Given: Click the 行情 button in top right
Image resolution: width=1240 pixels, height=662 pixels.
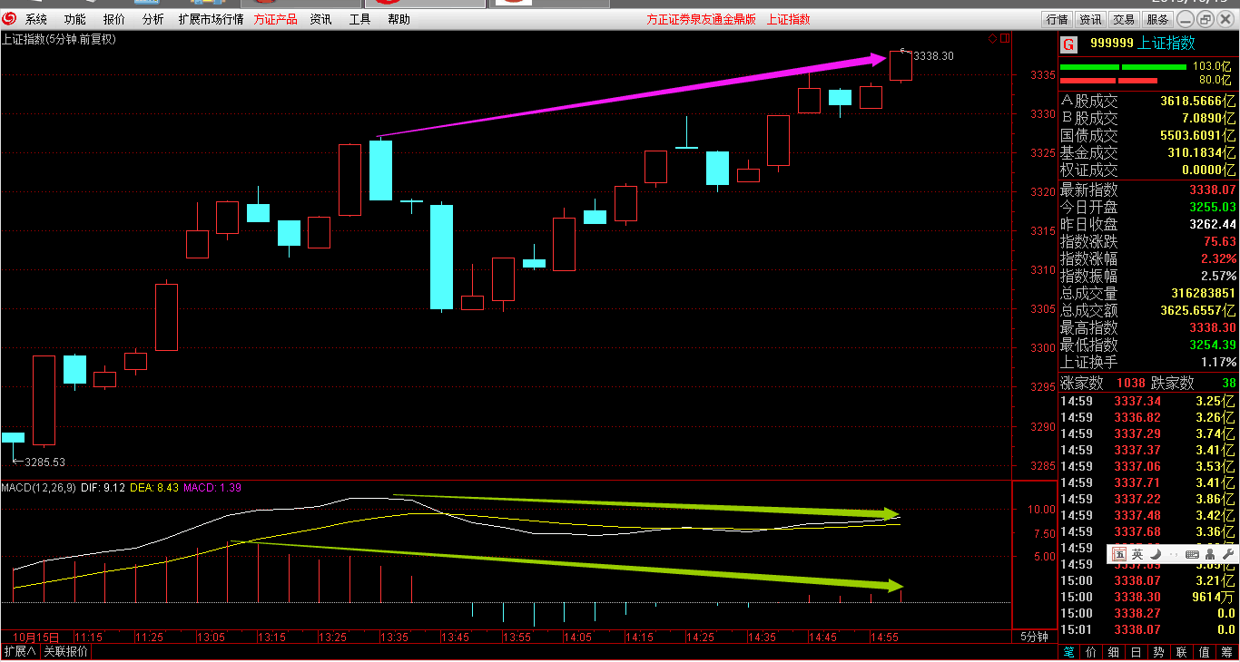Looking at the screenshot, I should [x=1057, y=19].
